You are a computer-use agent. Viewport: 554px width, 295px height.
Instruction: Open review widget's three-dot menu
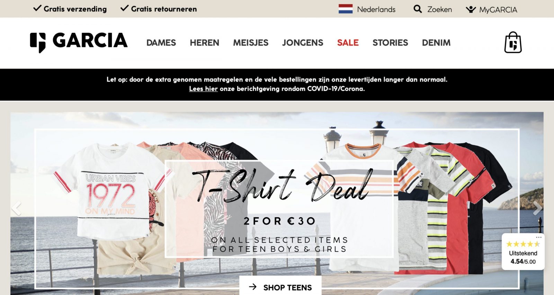pyautogui.click(x=539, y=237)
